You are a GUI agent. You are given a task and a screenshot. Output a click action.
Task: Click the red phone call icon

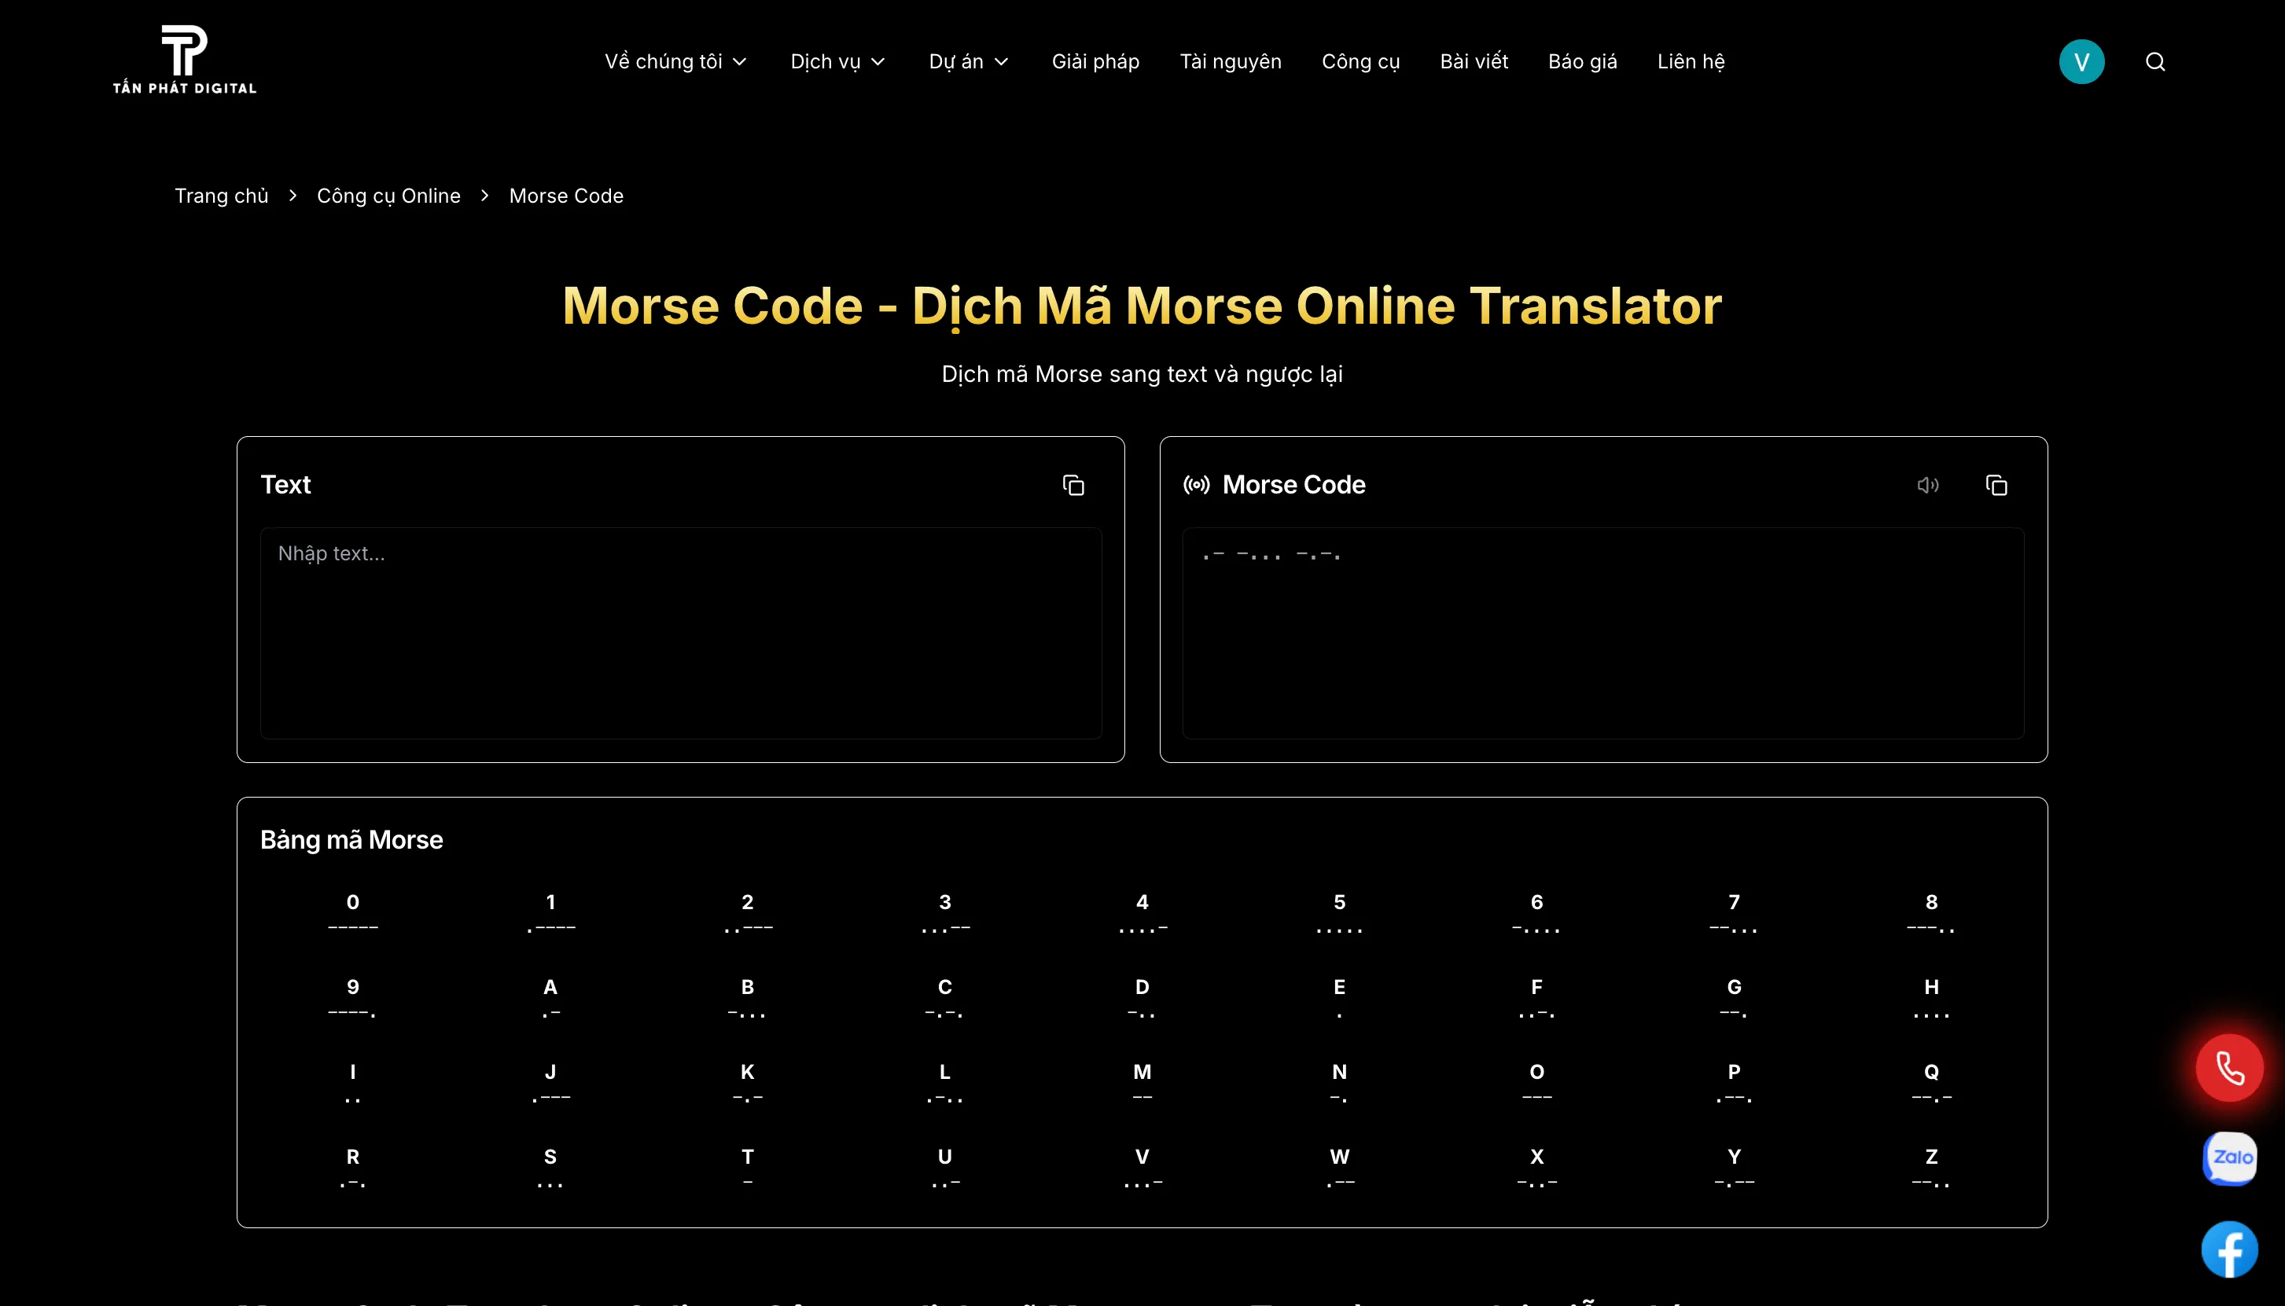tap(2230, 1066)
